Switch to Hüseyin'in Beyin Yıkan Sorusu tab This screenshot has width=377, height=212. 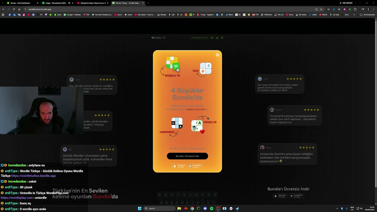pos(93,3)
